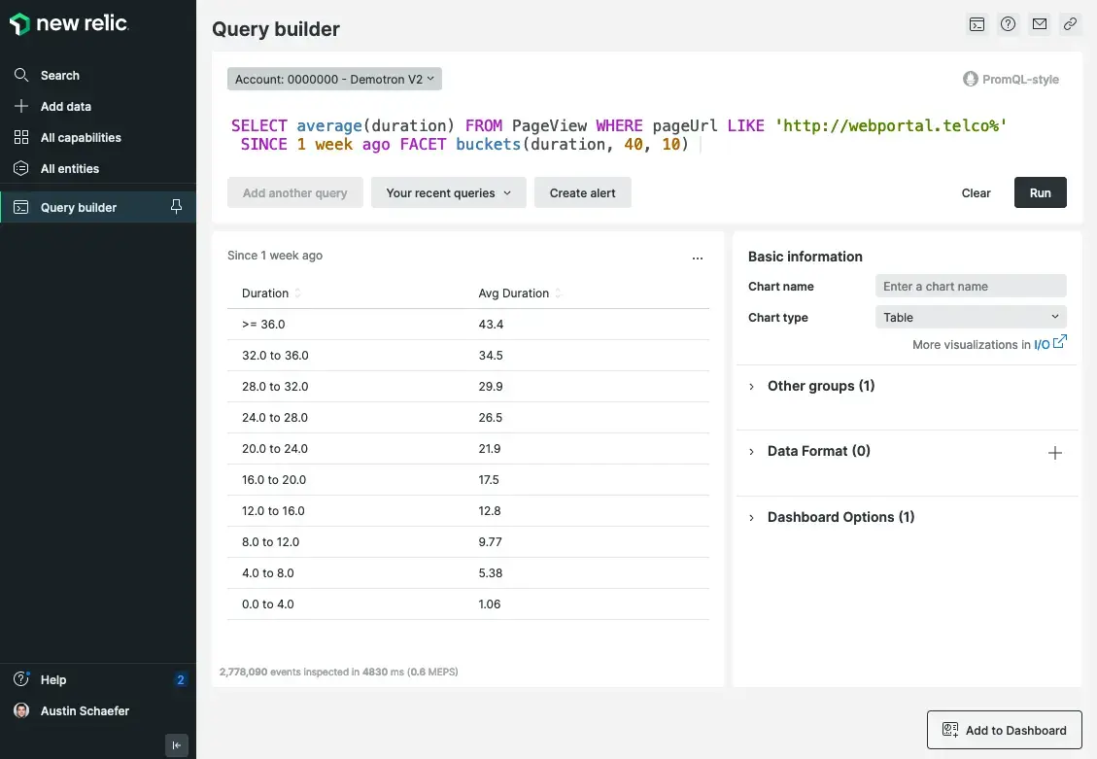Image resolution: width=1097 pixels, height=759 pixels.
Task: Expand the Other groups section
Action: coord(820,386)
